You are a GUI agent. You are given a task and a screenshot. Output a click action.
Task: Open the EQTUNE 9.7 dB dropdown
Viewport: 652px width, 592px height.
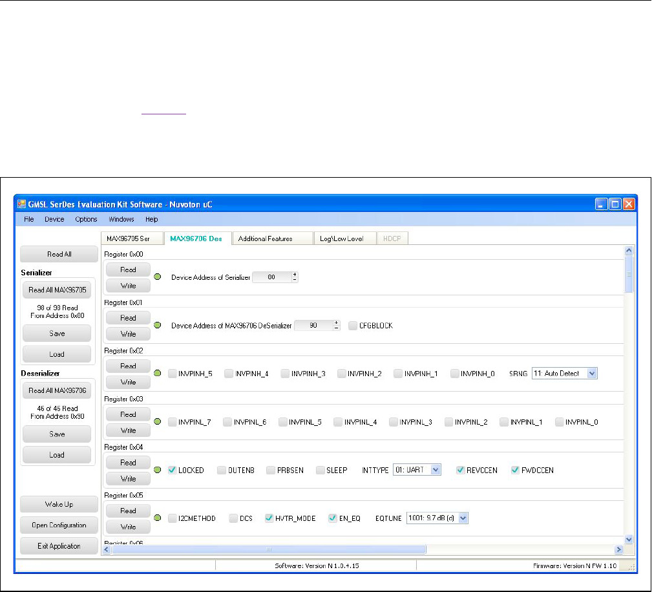coord(463,518)
